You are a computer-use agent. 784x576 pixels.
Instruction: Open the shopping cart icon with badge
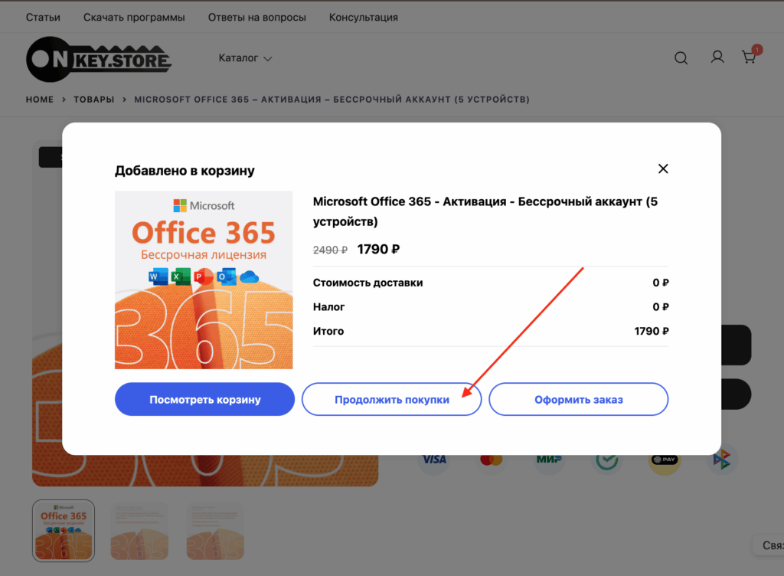tap(749, 57)
